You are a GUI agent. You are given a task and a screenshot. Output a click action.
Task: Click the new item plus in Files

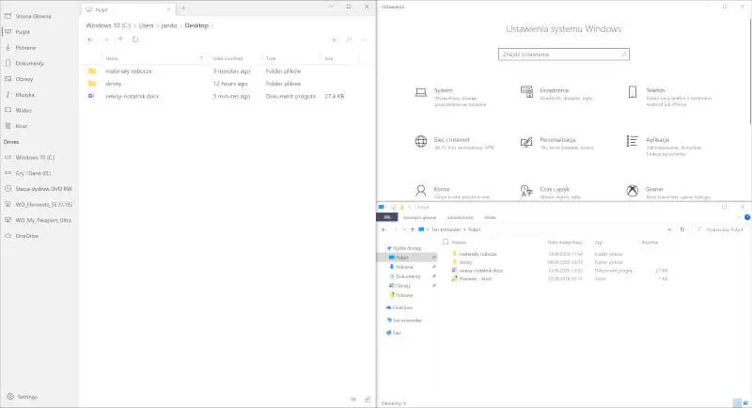click(x=335, y=39)
